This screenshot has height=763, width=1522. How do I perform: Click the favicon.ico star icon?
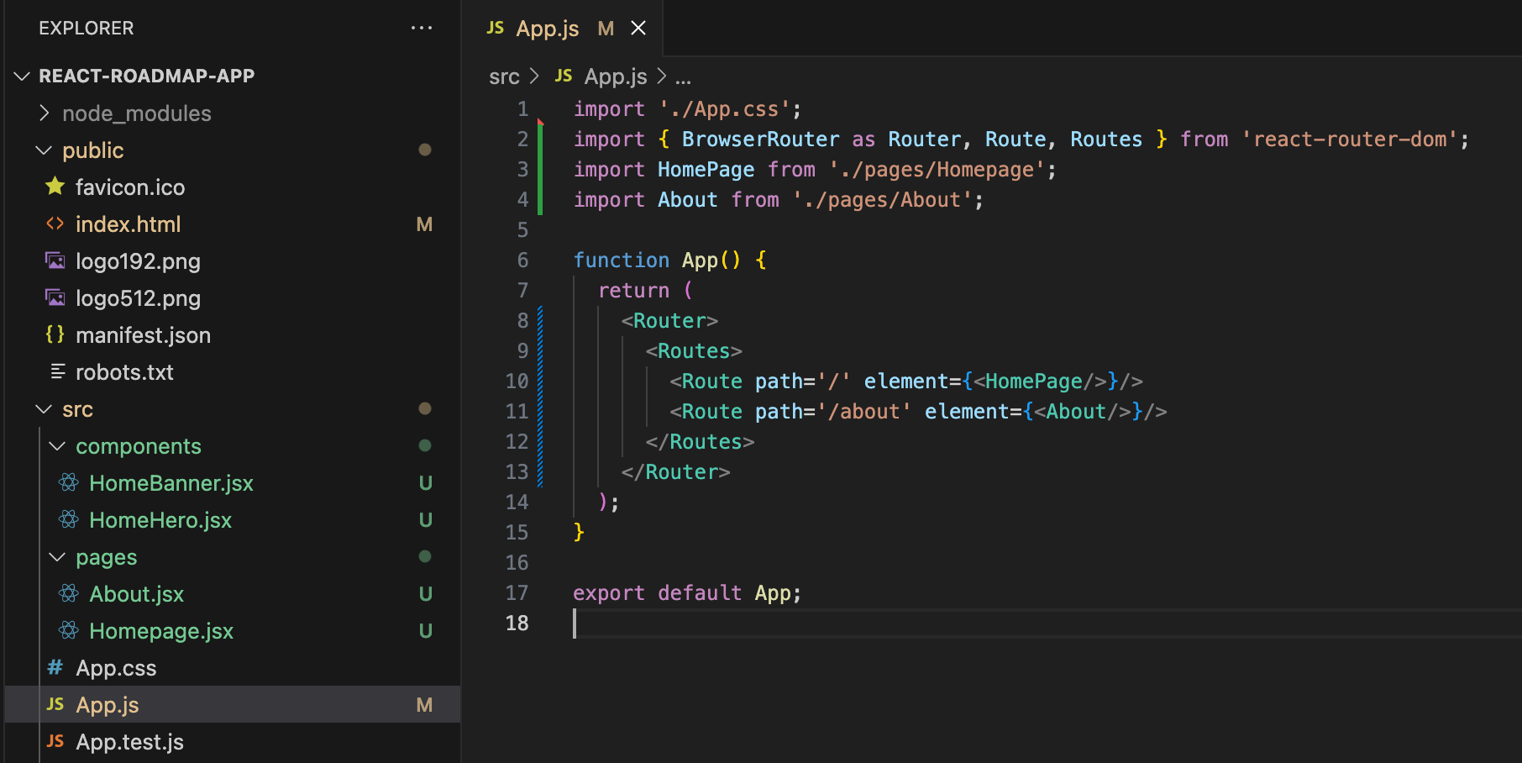55,187
